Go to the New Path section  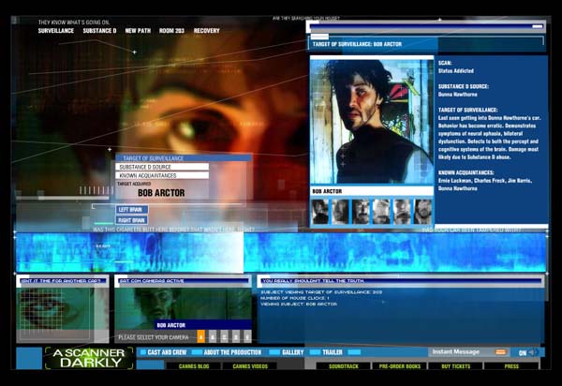(x=138, y=31)
